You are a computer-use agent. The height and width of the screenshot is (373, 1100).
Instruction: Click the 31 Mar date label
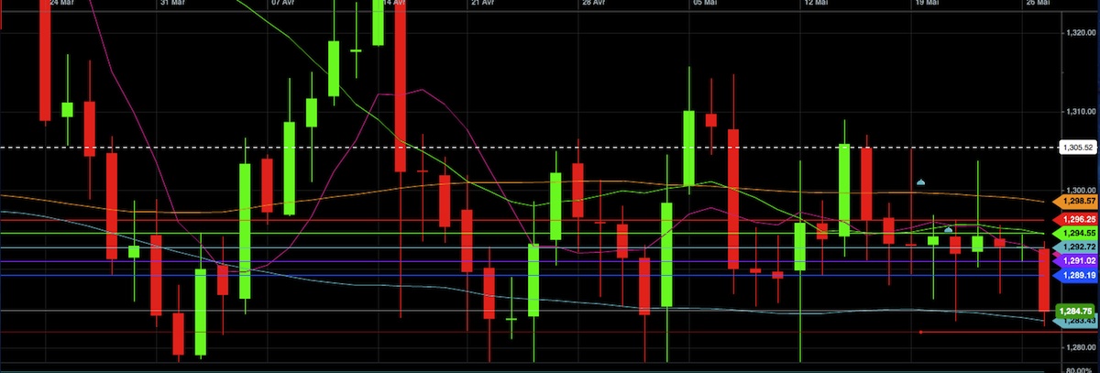click(x=170, y=4)
